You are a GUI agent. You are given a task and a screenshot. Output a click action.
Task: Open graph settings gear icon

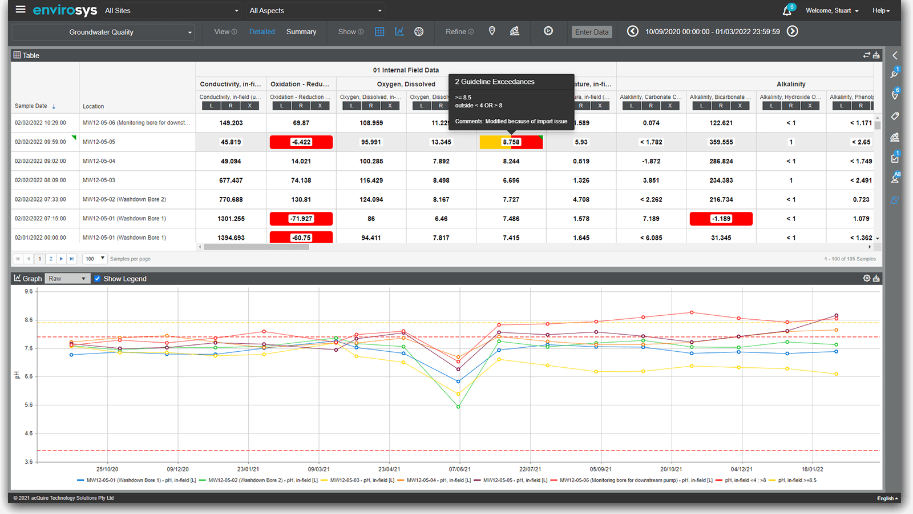pos(866,278)
